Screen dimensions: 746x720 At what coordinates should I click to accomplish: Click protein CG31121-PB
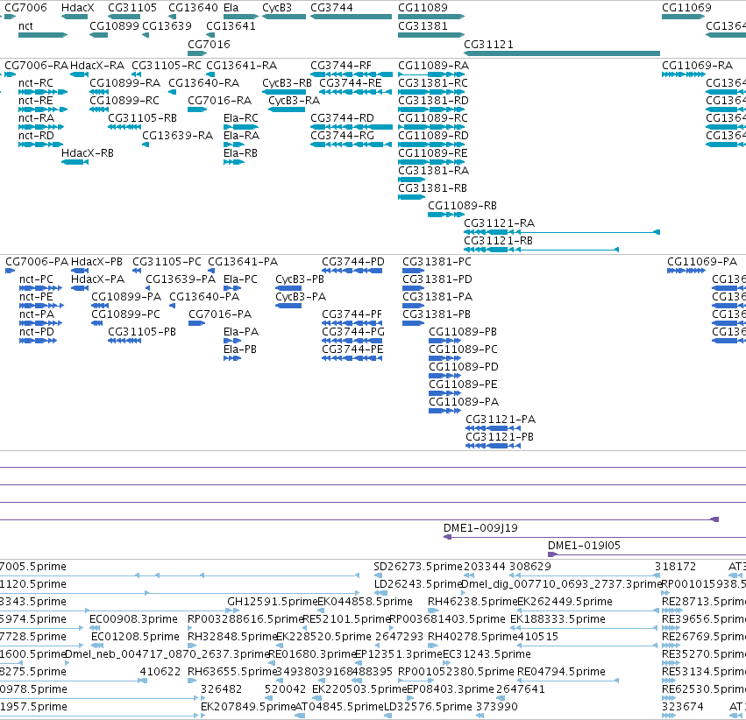coord(493,446)
